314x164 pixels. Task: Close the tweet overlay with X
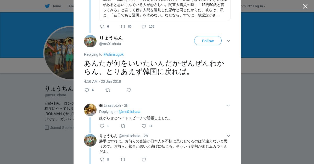[305, 7]
